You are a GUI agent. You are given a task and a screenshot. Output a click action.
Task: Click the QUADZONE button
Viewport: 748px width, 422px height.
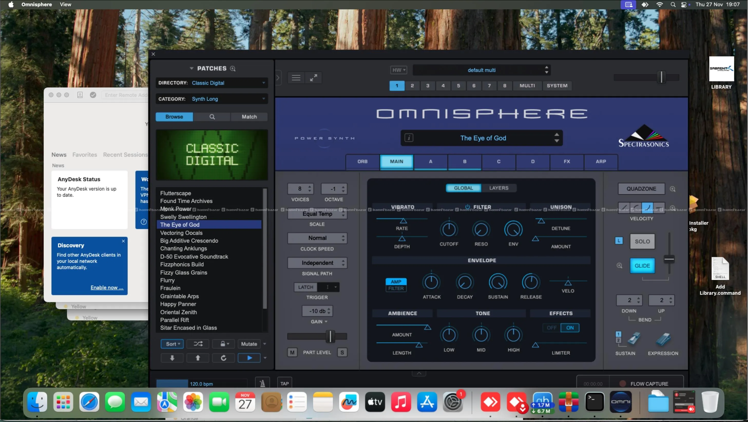tap(641, 189)
